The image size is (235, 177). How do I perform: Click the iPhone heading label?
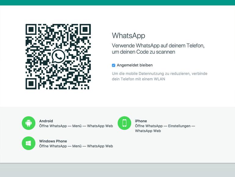141,121
